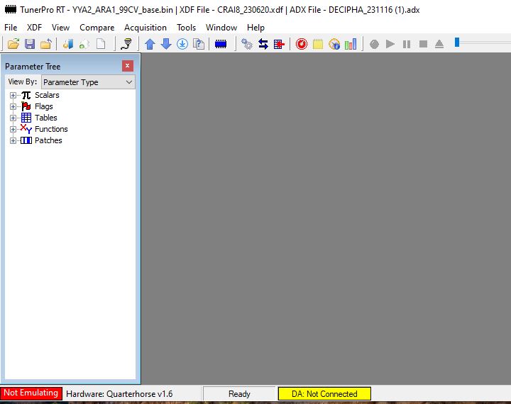Click the open bin file folder icon
This screenshot has width=511, height=404.
pyautogui.click(x=13, y=44)
